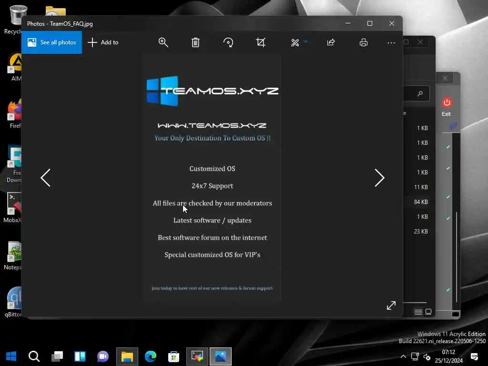Launch the Chat taskbar icon
This screenshot has height=366, width=488.
pos(103,356)
